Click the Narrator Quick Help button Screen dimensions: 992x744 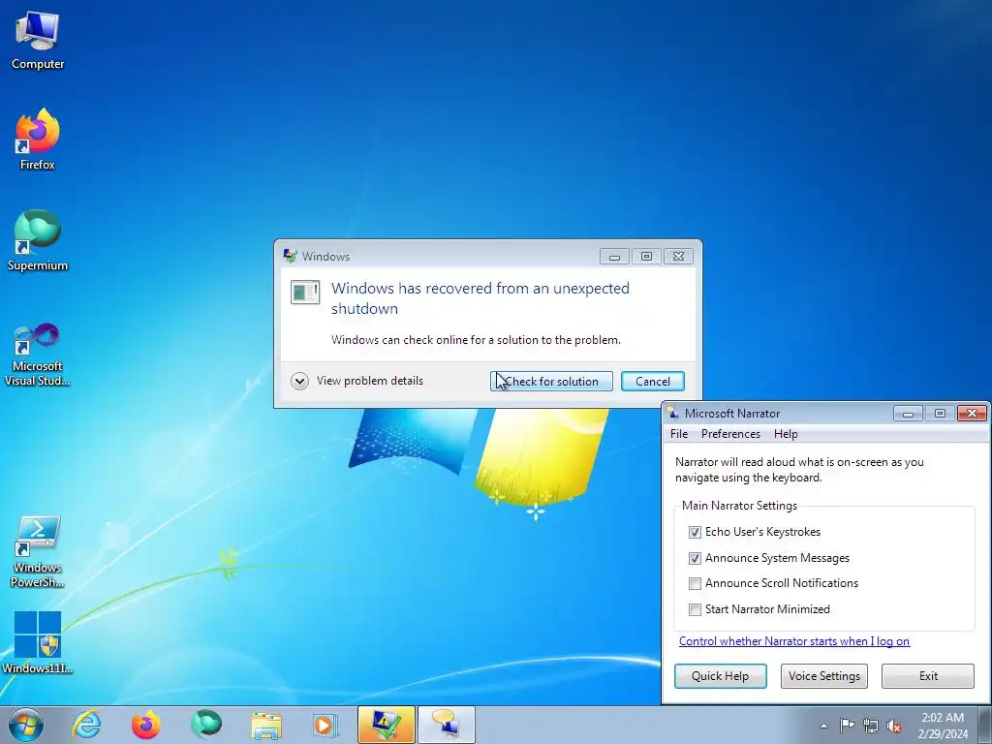pos(720,675)
